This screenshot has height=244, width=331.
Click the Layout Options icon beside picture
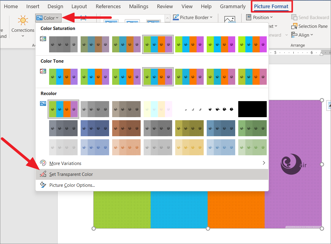coord(329,105)
